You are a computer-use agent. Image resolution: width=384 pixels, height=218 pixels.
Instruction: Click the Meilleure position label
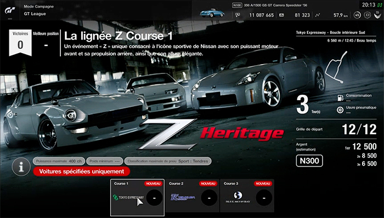46,34
